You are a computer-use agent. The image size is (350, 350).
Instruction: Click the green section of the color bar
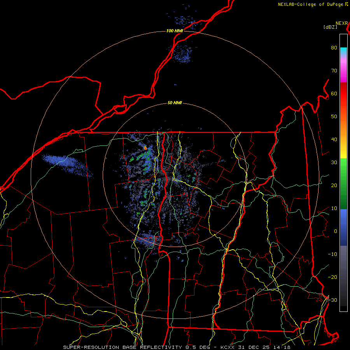(x=343, y=184)
